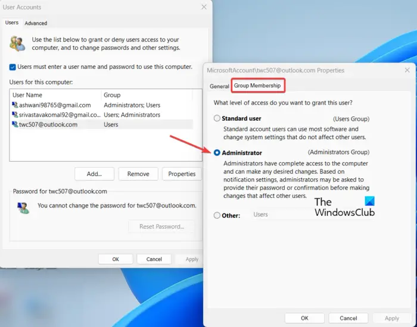The image size is (417, 327).
Task: Confirm with OK in User Accounts window
Action: coord(116,259)
